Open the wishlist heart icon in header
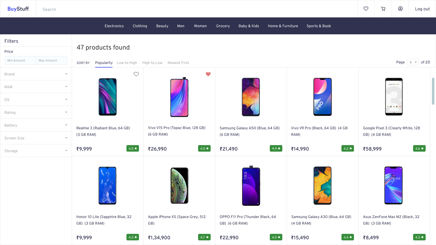 click(366, 9)
